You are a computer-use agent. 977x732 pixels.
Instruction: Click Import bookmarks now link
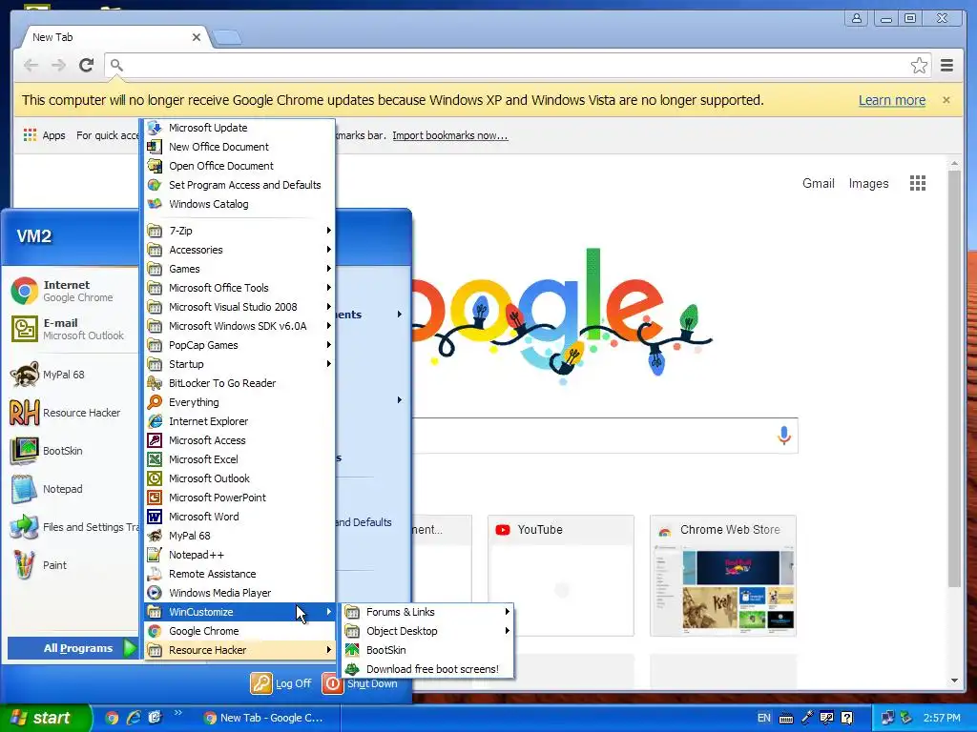pyautogui.click(x=450, y=135)
